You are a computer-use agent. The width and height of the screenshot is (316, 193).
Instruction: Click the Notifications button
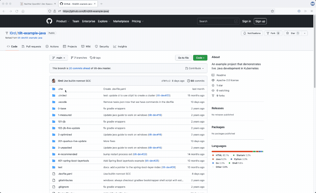[x=252, y=33]
